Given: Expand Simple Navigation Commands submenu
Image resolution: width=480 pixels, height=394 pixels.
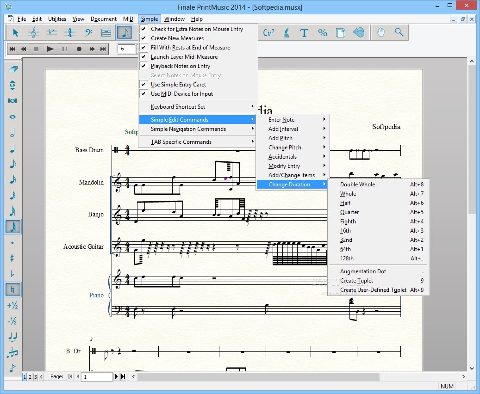Looking at the screenshot, I should click(x=198, y=129).
